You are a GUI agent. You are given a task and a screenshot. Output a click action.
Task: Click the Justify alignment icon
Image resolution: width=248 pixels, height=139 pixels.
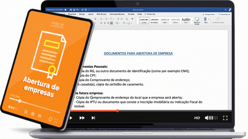tap(112, 23)
